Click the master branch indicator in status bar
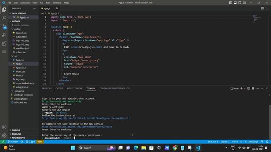 (13, 142)
